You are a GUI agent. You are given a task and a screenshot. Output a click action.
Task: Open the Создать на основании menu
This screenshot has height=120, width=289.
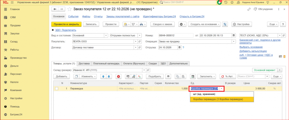[x=204, y=24]
